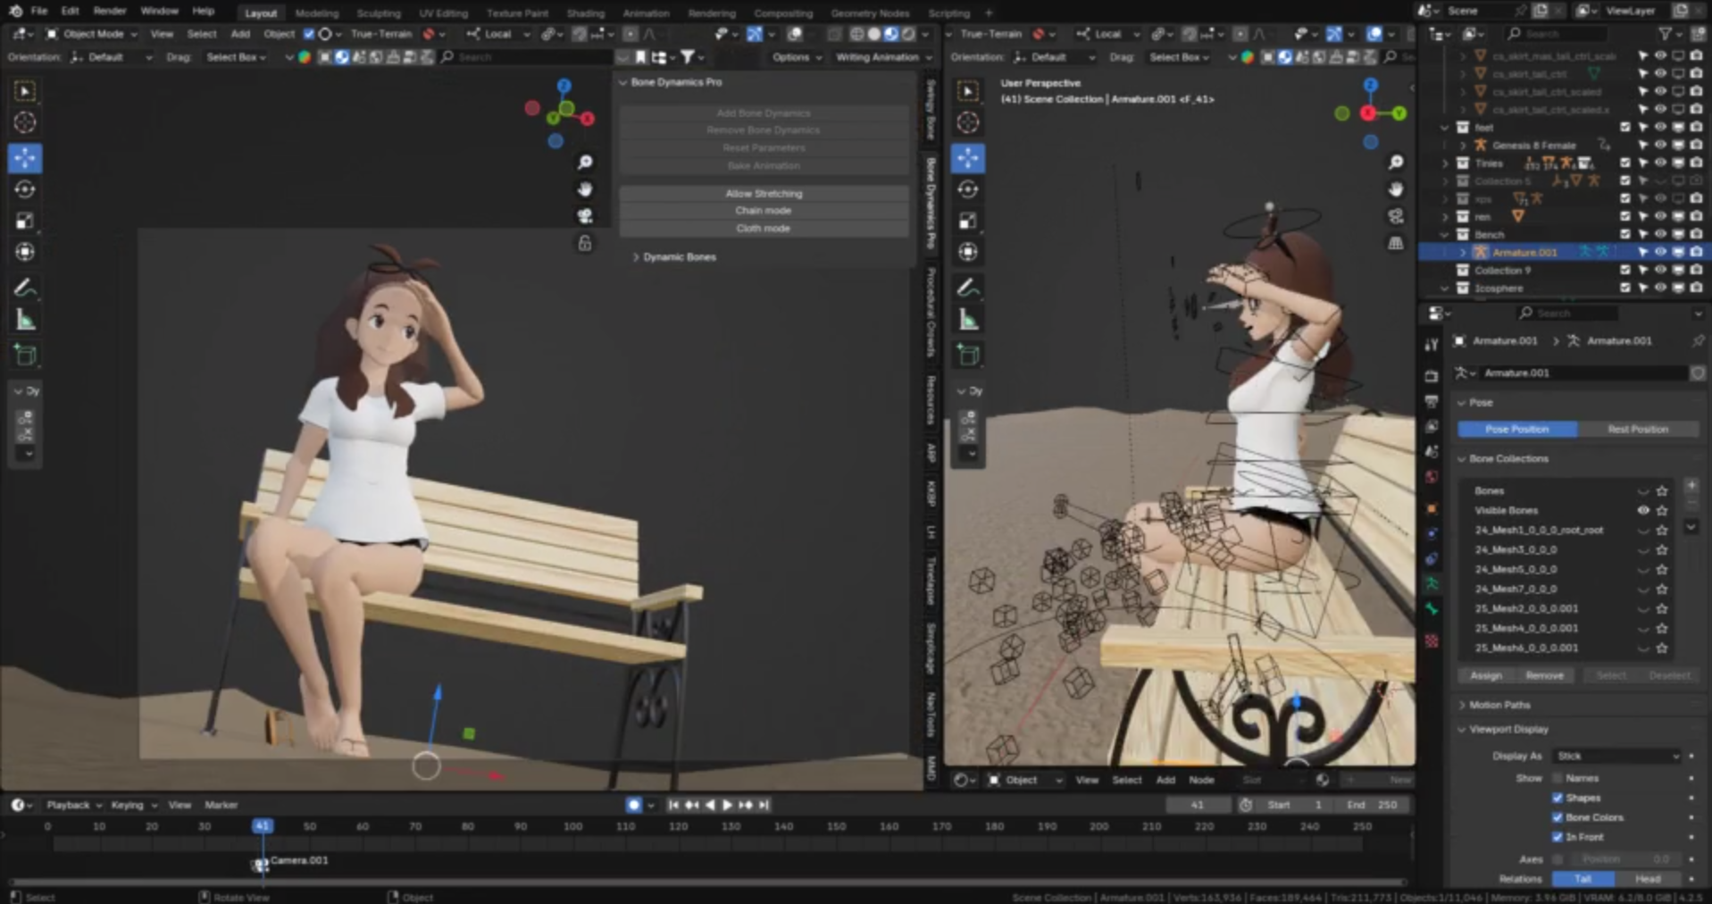1712x904 pixels.
Task: Click the Cloth mode button
Action: [763, 229]
